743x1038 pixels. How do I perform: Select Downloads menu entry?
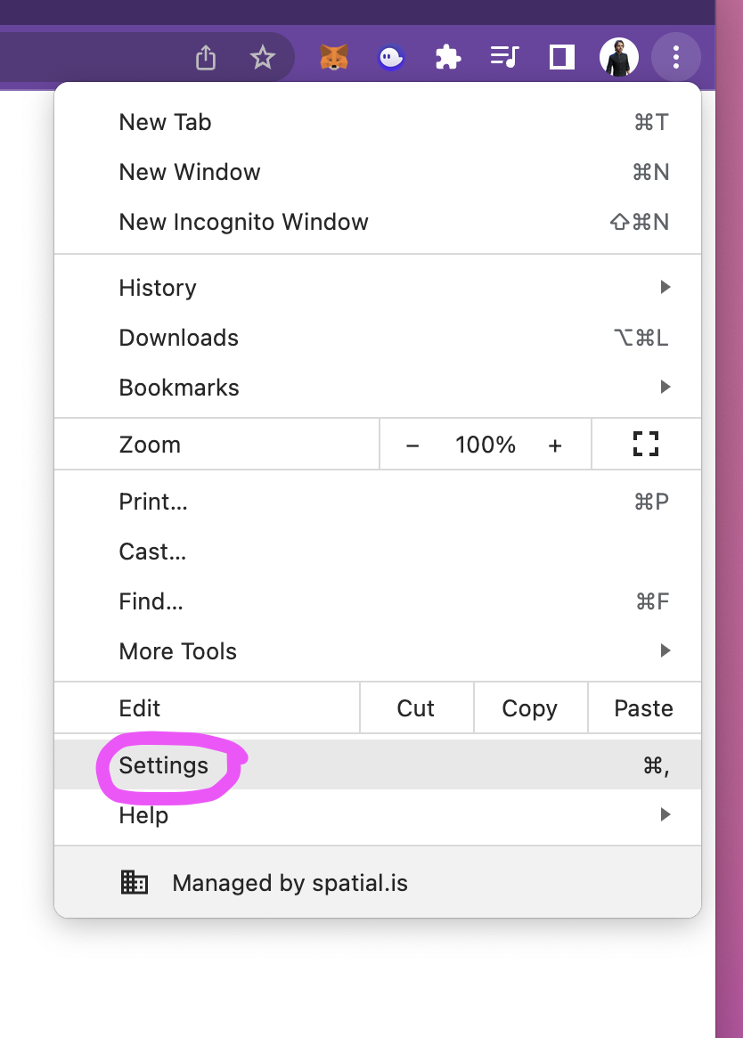[x=378, y=338]
